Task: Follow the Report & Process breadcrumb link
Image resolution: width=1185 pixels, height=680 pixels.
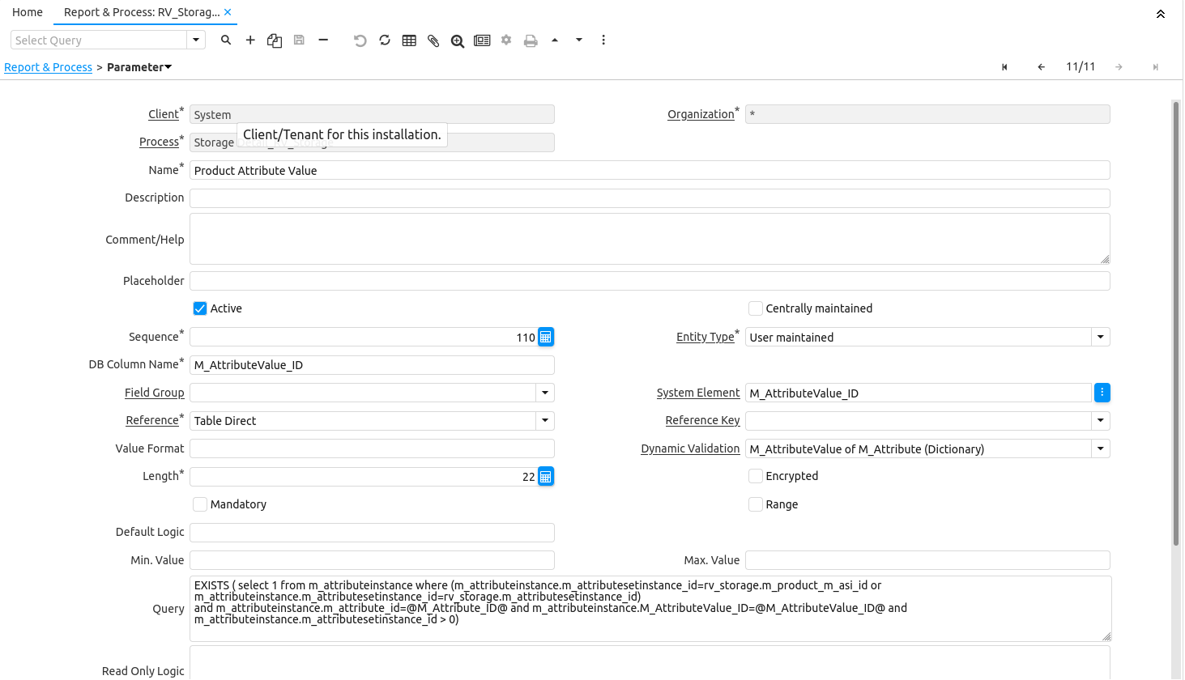Action: 48,67
